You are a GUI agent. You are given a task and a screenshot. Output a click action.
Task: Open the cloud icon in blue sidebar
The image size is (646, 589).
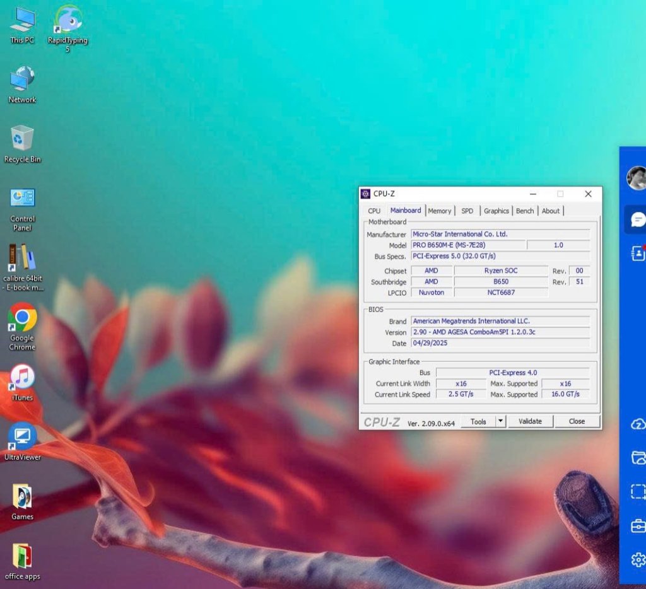click(x=638, y=424)
